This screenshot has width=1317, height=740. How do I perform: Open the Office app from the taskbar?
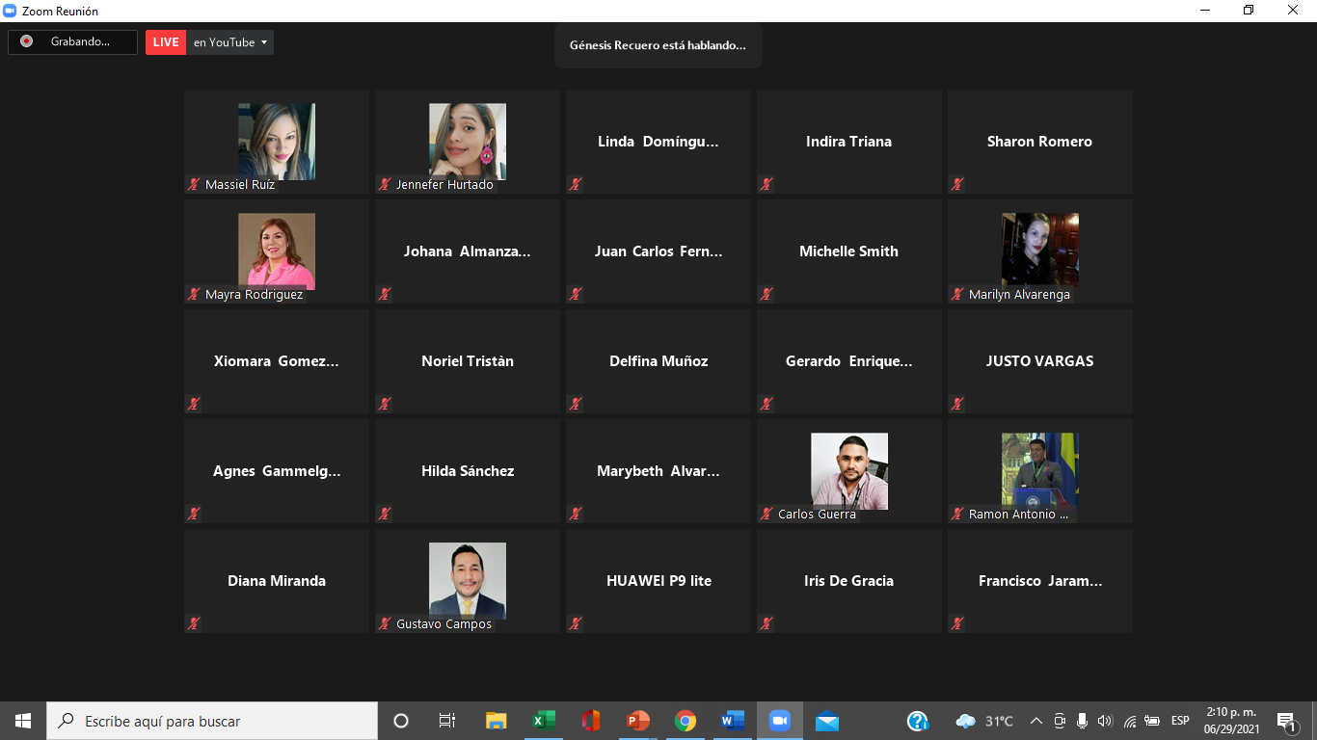591,721
